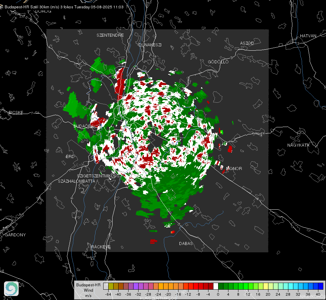This screenshot has height=300, width=326.
Task: Click the swirl logo icon in the corner
Action: [x=11, y=289]
